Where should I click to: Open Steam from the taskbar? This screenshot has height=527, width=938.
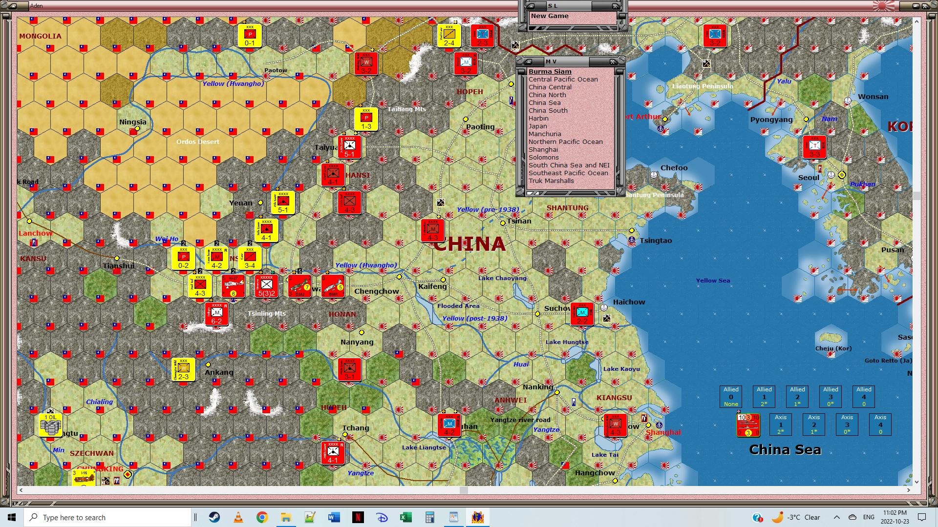coord(214,517)
